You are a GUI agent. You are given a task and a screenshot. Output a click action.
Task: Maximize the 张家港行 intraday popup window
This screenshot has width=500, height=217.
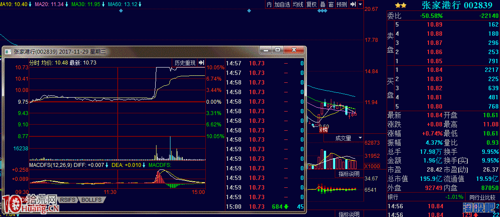pyautogui.click(x=277, y=50)
